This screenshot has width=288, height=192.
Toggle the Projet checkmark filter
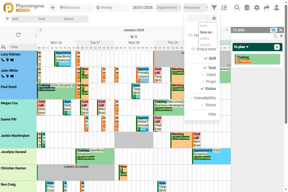(209, 82)
